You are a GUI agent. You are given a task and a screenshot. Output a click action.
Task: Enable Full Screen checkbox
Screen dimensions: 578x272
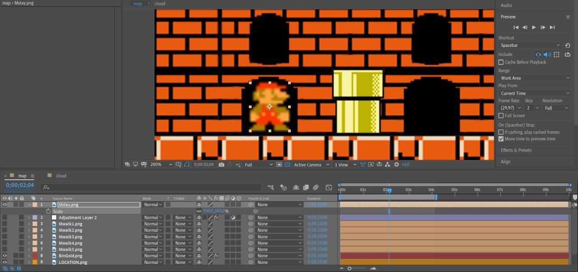coord(501,115)
